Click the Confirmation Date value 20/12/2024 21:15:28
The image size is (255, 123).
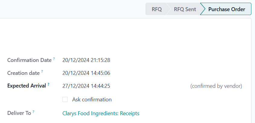(x=86, y=60)
